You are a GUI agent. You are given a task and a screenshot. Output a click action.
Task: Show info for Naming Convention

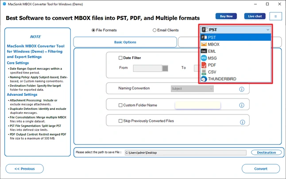pyautogui.click(x=242, y=89)
